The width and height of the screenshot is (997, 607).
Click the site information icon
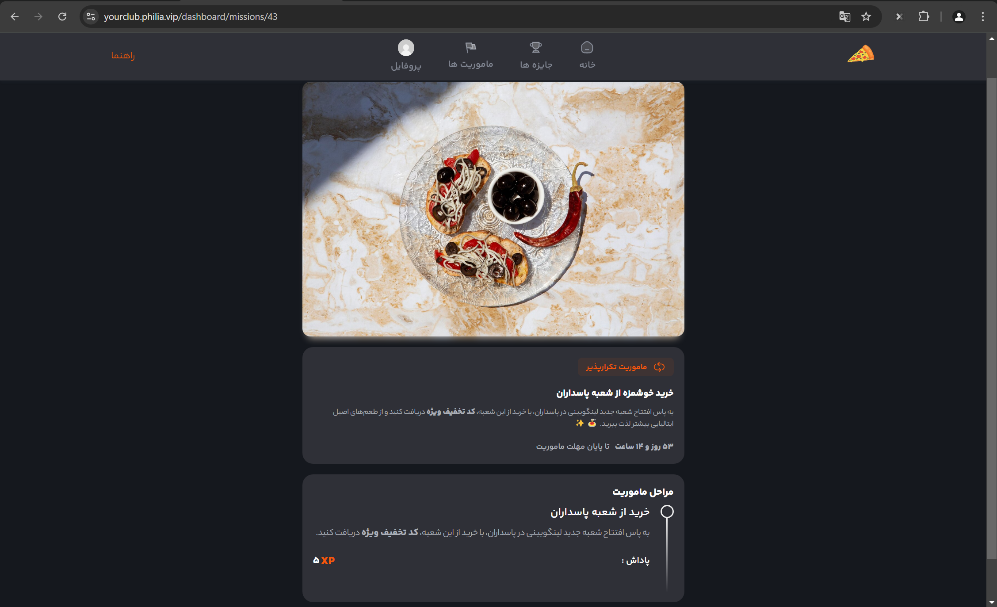[91, 17]
